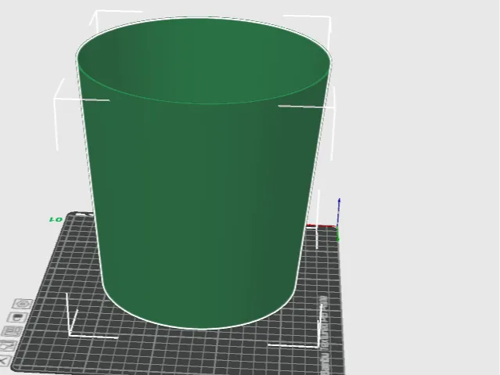
Task: Click the auto-orient plate icon
Action: click(8, 346)
